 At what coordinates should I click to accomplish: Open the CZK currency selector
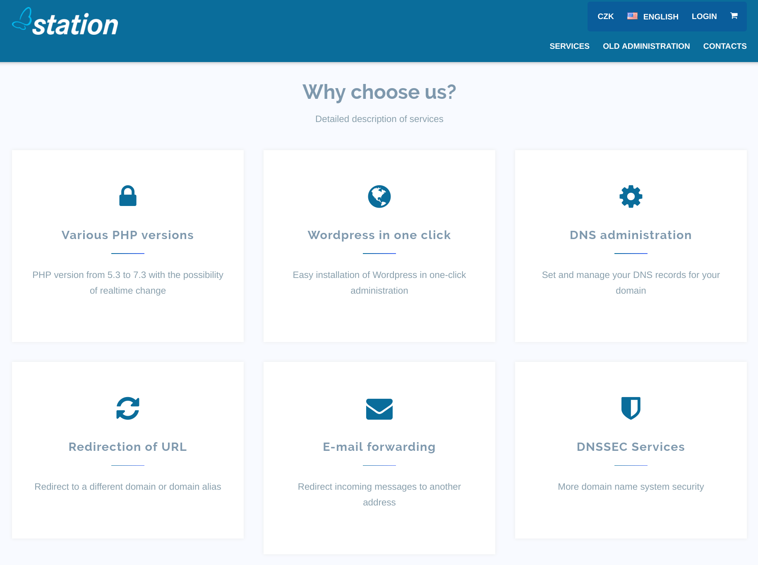[606, 17]
